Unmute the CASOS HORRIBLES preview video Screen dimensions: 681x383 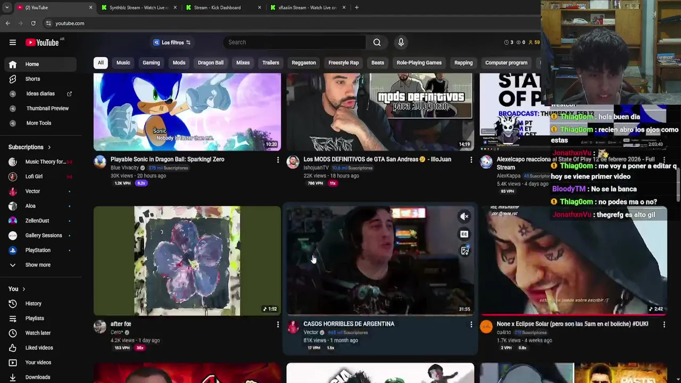pyautogui.click(x=464, y=217)
